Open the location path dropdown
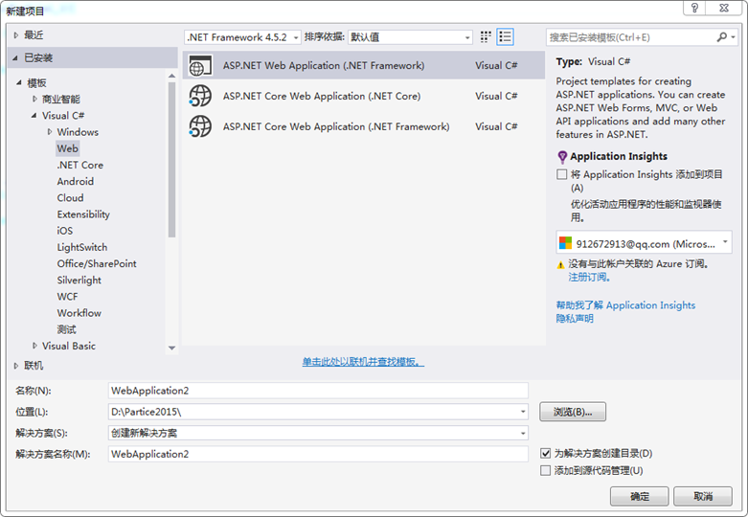 (523, 412)
